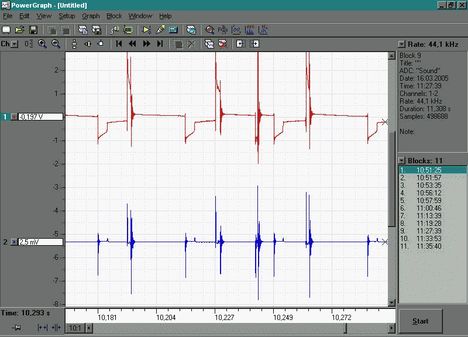Screen dimensions: 468x337
Task: Click the delete-block red X icon
Action: [223, 44]
